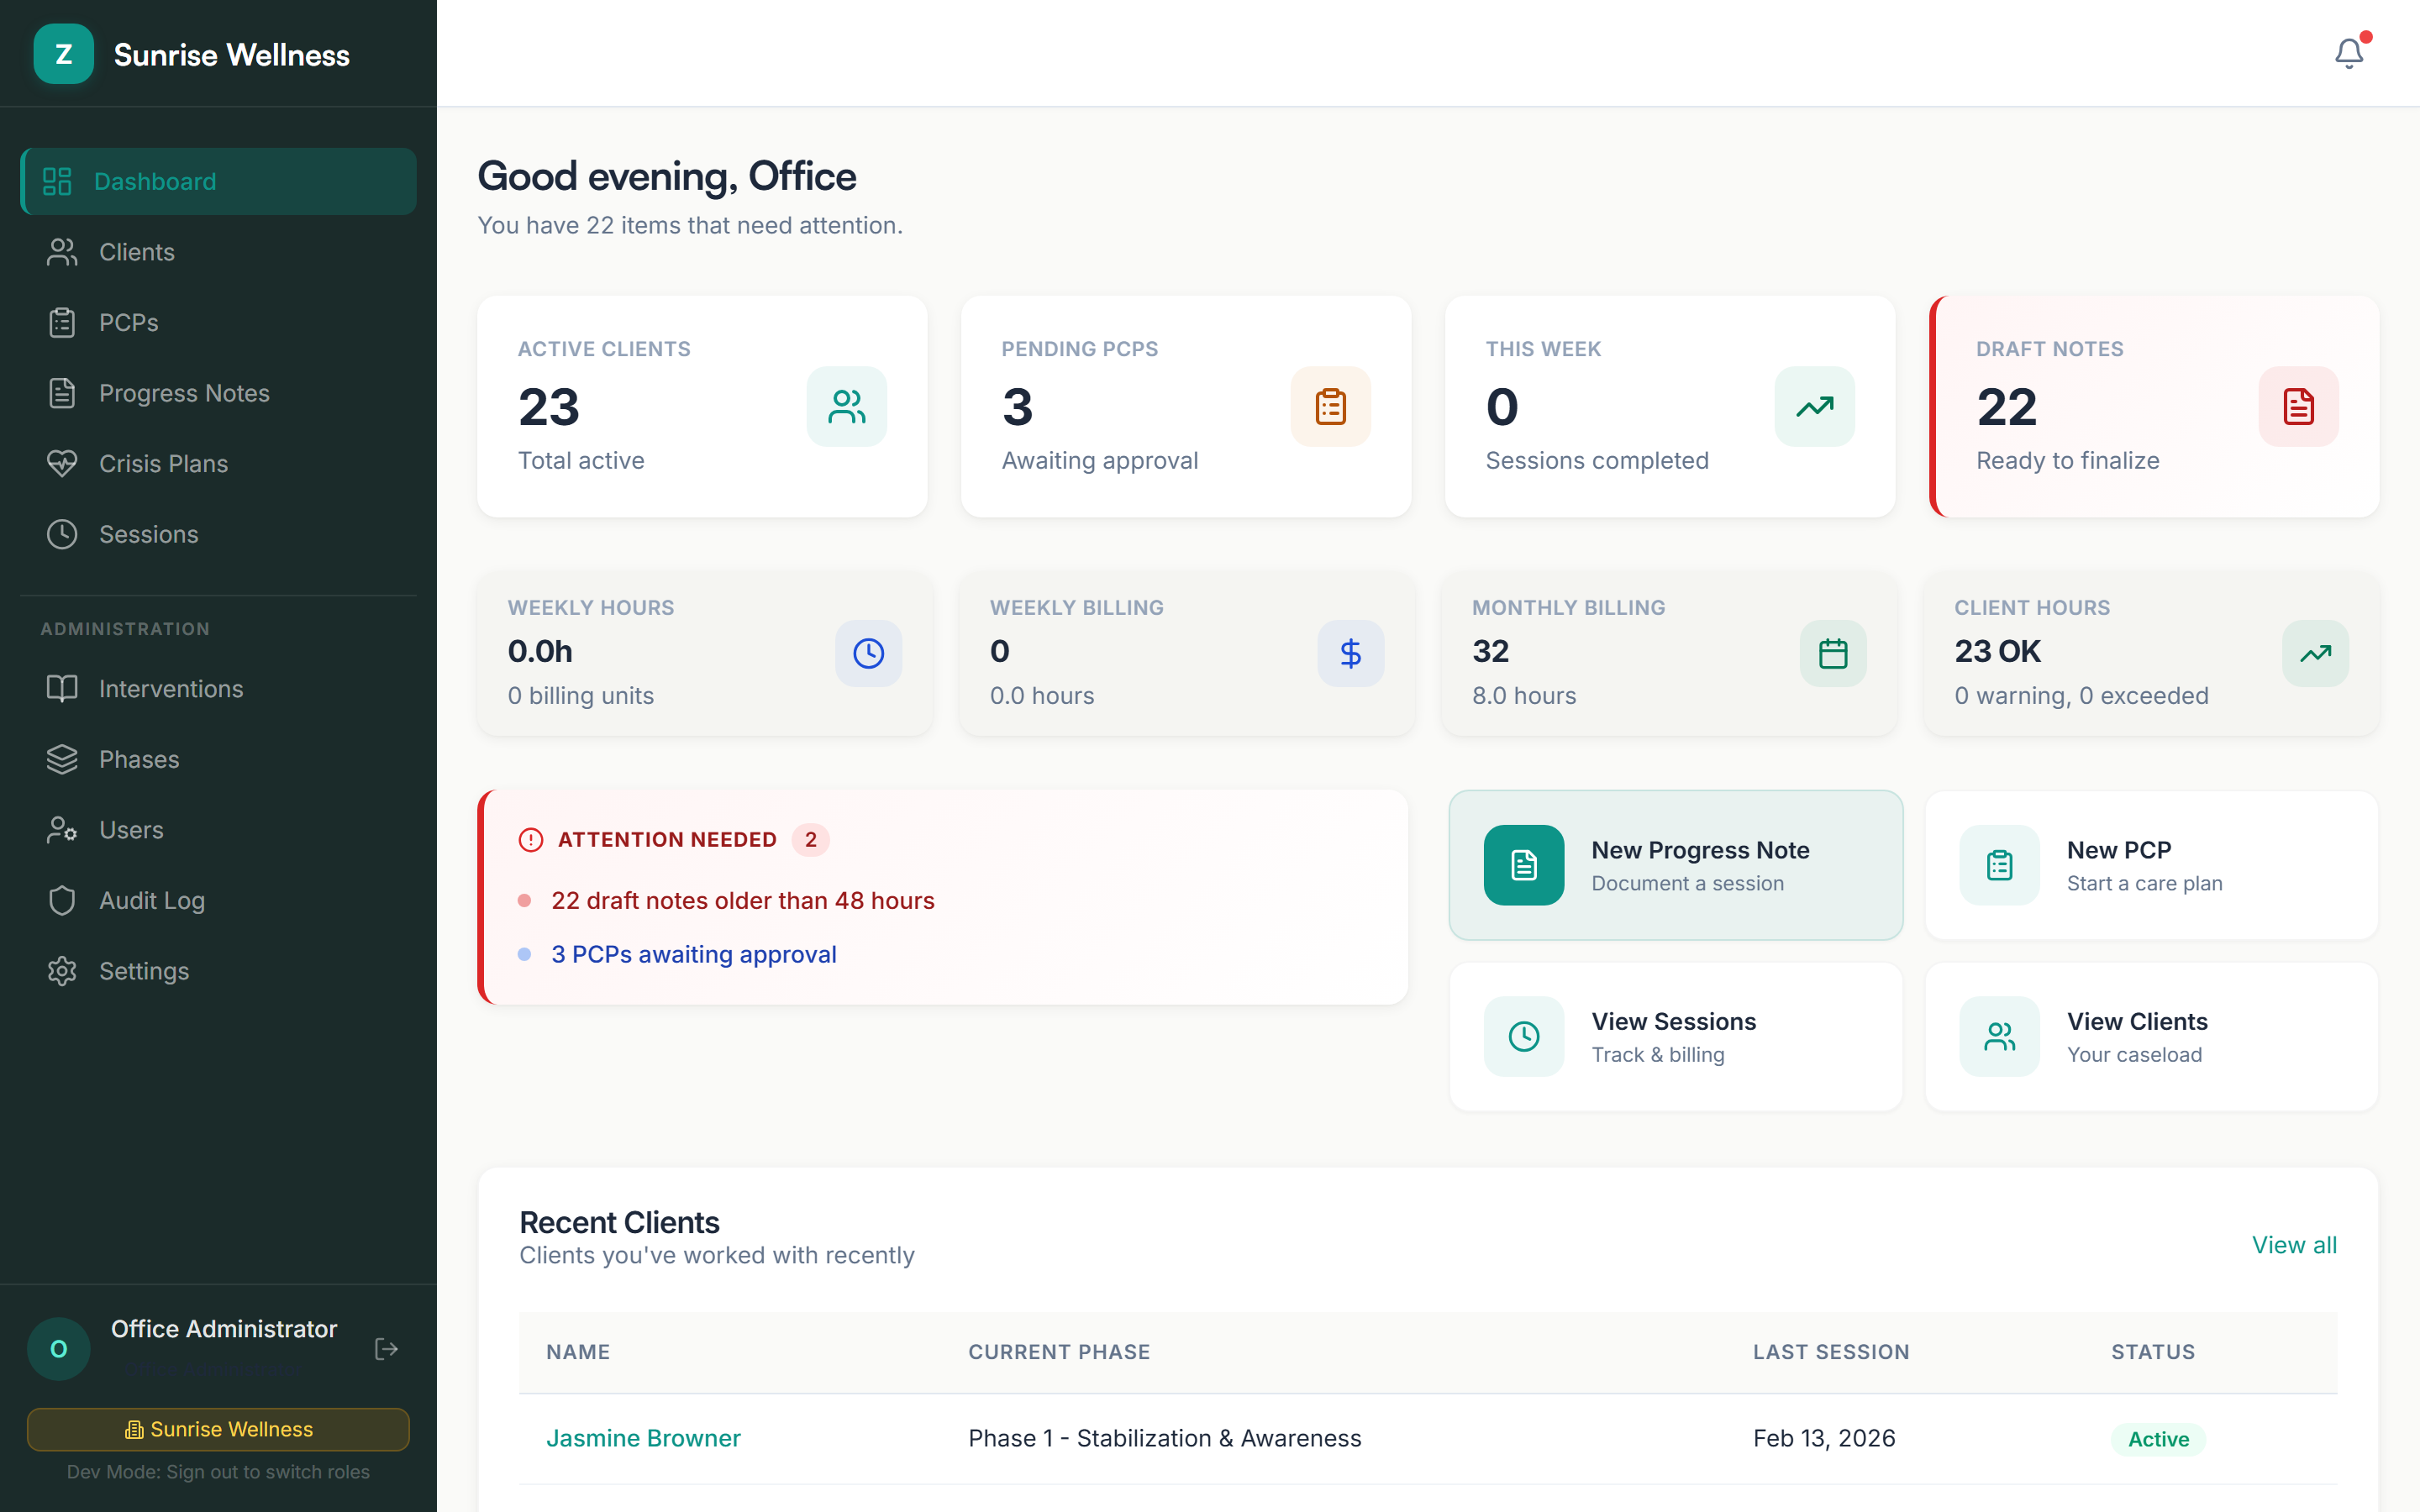Image resolution: width=2420 pixels, height=1512 pixels.
Task: Click the 3 PCPs awaiting approval link
Action: click(694, 954)
